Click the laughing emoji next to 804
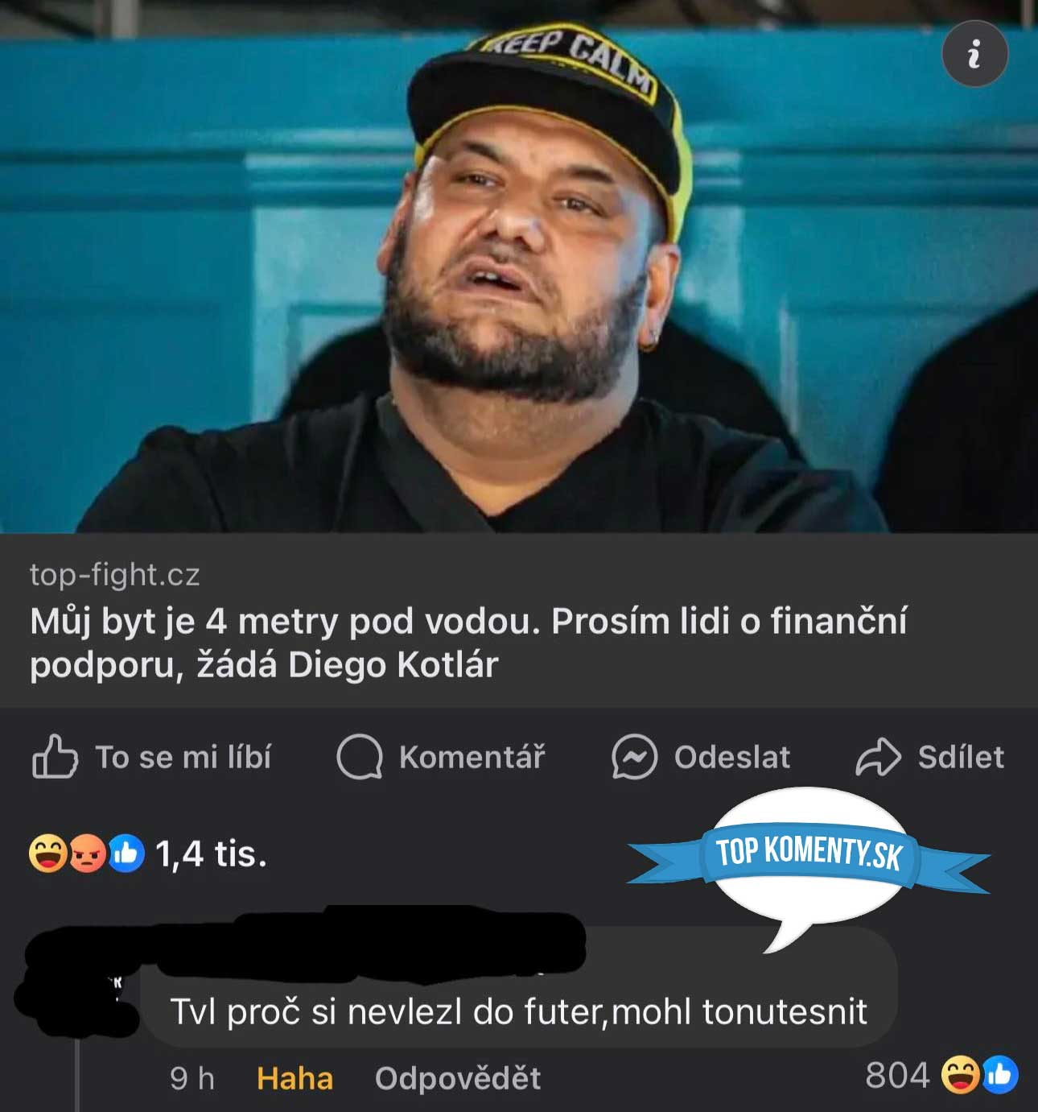Screen dimensions: 1038x1112 pos(960,1075)
